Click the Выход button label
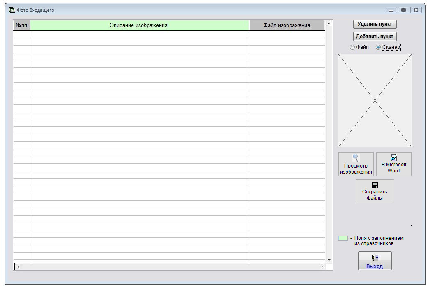The height and width of the screenshot is (287, 430). pos(374,266)
